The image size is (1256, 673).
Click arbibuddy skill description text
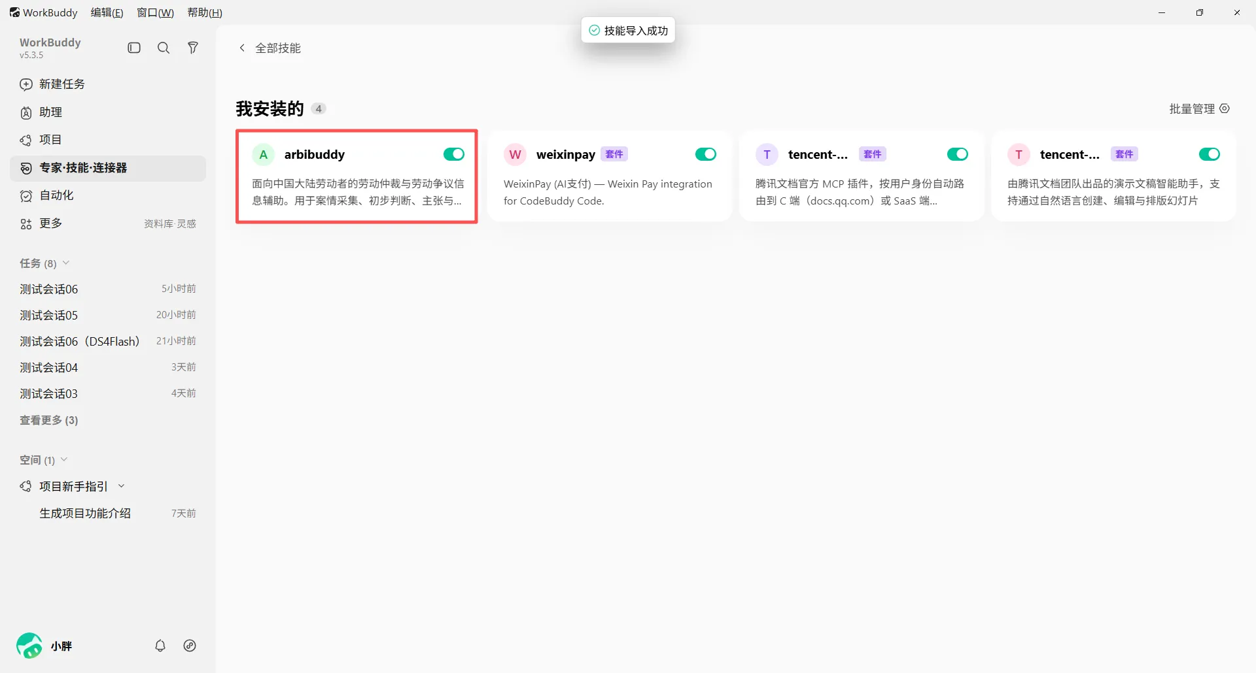358,192
